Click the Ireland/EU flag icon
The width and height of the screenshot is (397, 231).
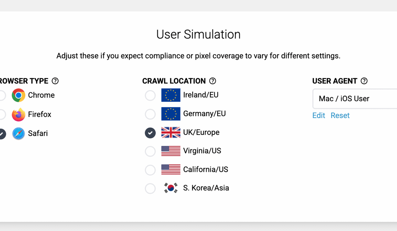pyautogui.click(x=171, y=95)
